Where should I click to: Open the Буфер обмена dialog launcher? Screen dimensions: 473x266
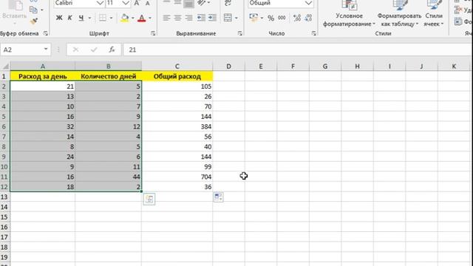point(46,33)
